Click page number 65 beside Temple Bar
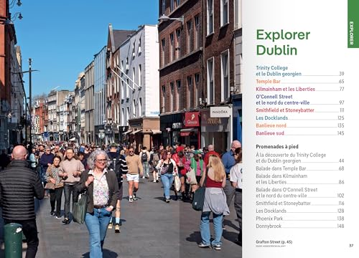The width and height of the screenshot is (359, 258). pyautogui.click(x=342, y=82)
